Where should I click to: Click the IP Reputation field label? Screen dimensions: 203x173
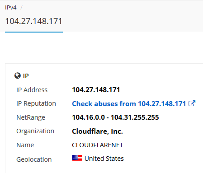(x=36, y=103)
